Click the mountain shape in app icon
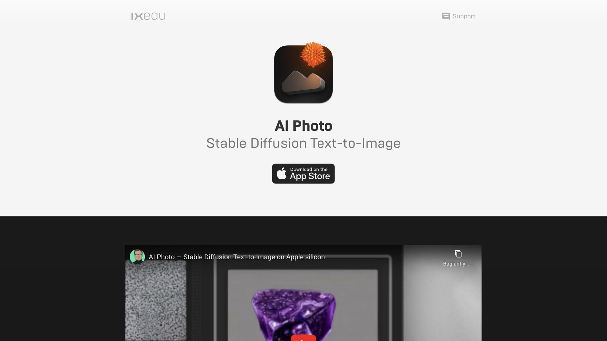 pos(303,83)
